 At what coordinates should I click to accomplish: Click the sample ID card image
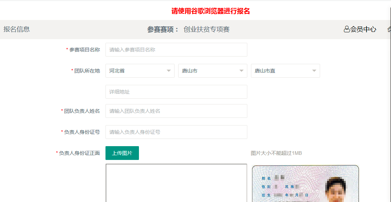305,184
